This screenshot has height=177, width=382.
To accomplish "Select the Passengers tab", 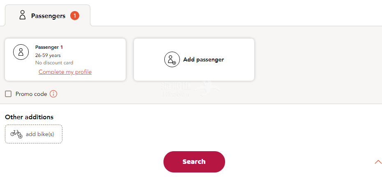I will point(48,16).
